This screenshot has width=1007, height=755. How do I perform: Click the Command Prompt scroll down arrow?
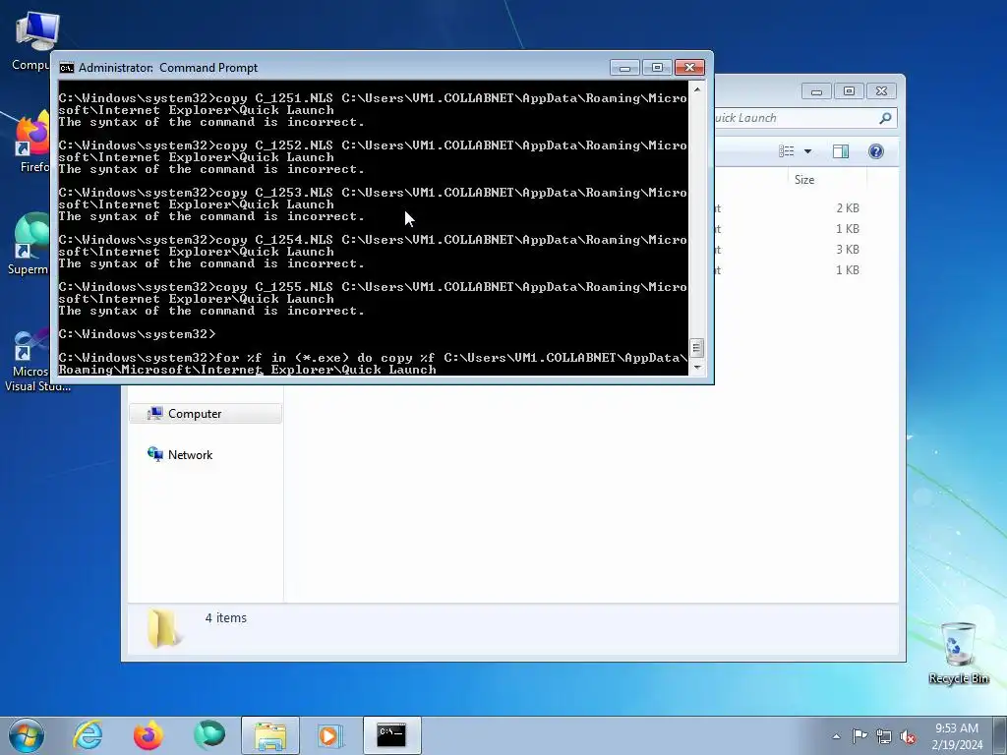click(x=697, y=368)
